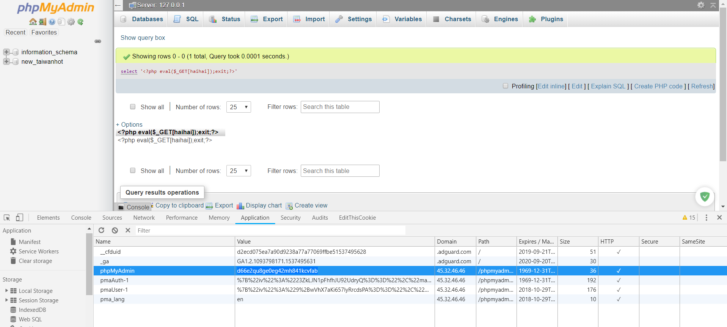Click the Explain SQL link
Image resolution: width=727 pixels, height=327 pixels.
pyautogui.click(x=608, y=86)
